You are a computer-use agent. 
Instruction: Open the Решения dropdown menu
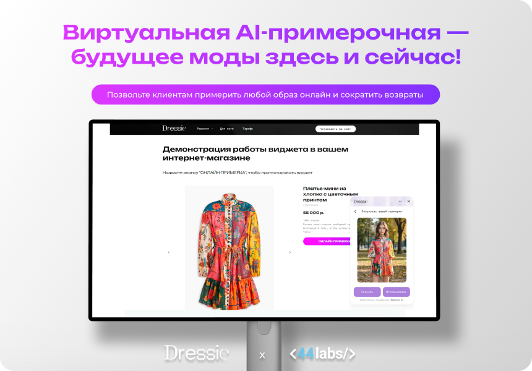[x=204, y=128]
